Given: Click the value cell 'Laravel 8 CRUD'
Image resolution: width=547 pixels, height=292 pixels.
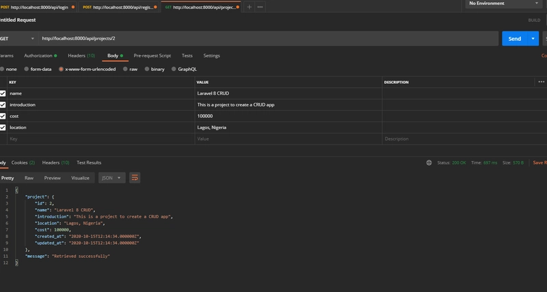Looking at the screenshot, I should pyautogui.click(x=289, y=93).
